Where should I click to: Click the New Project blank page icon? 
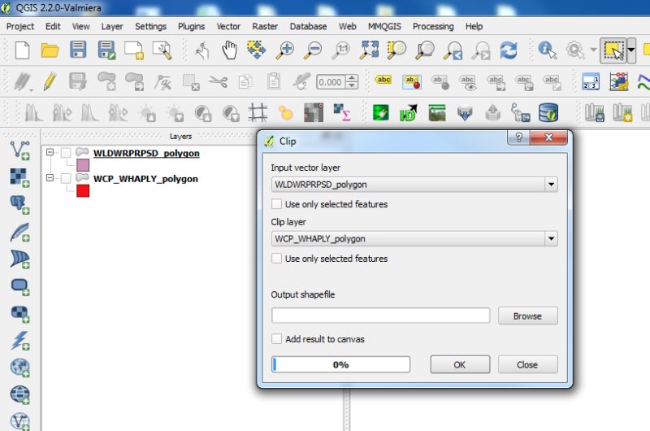click(23, 50)
